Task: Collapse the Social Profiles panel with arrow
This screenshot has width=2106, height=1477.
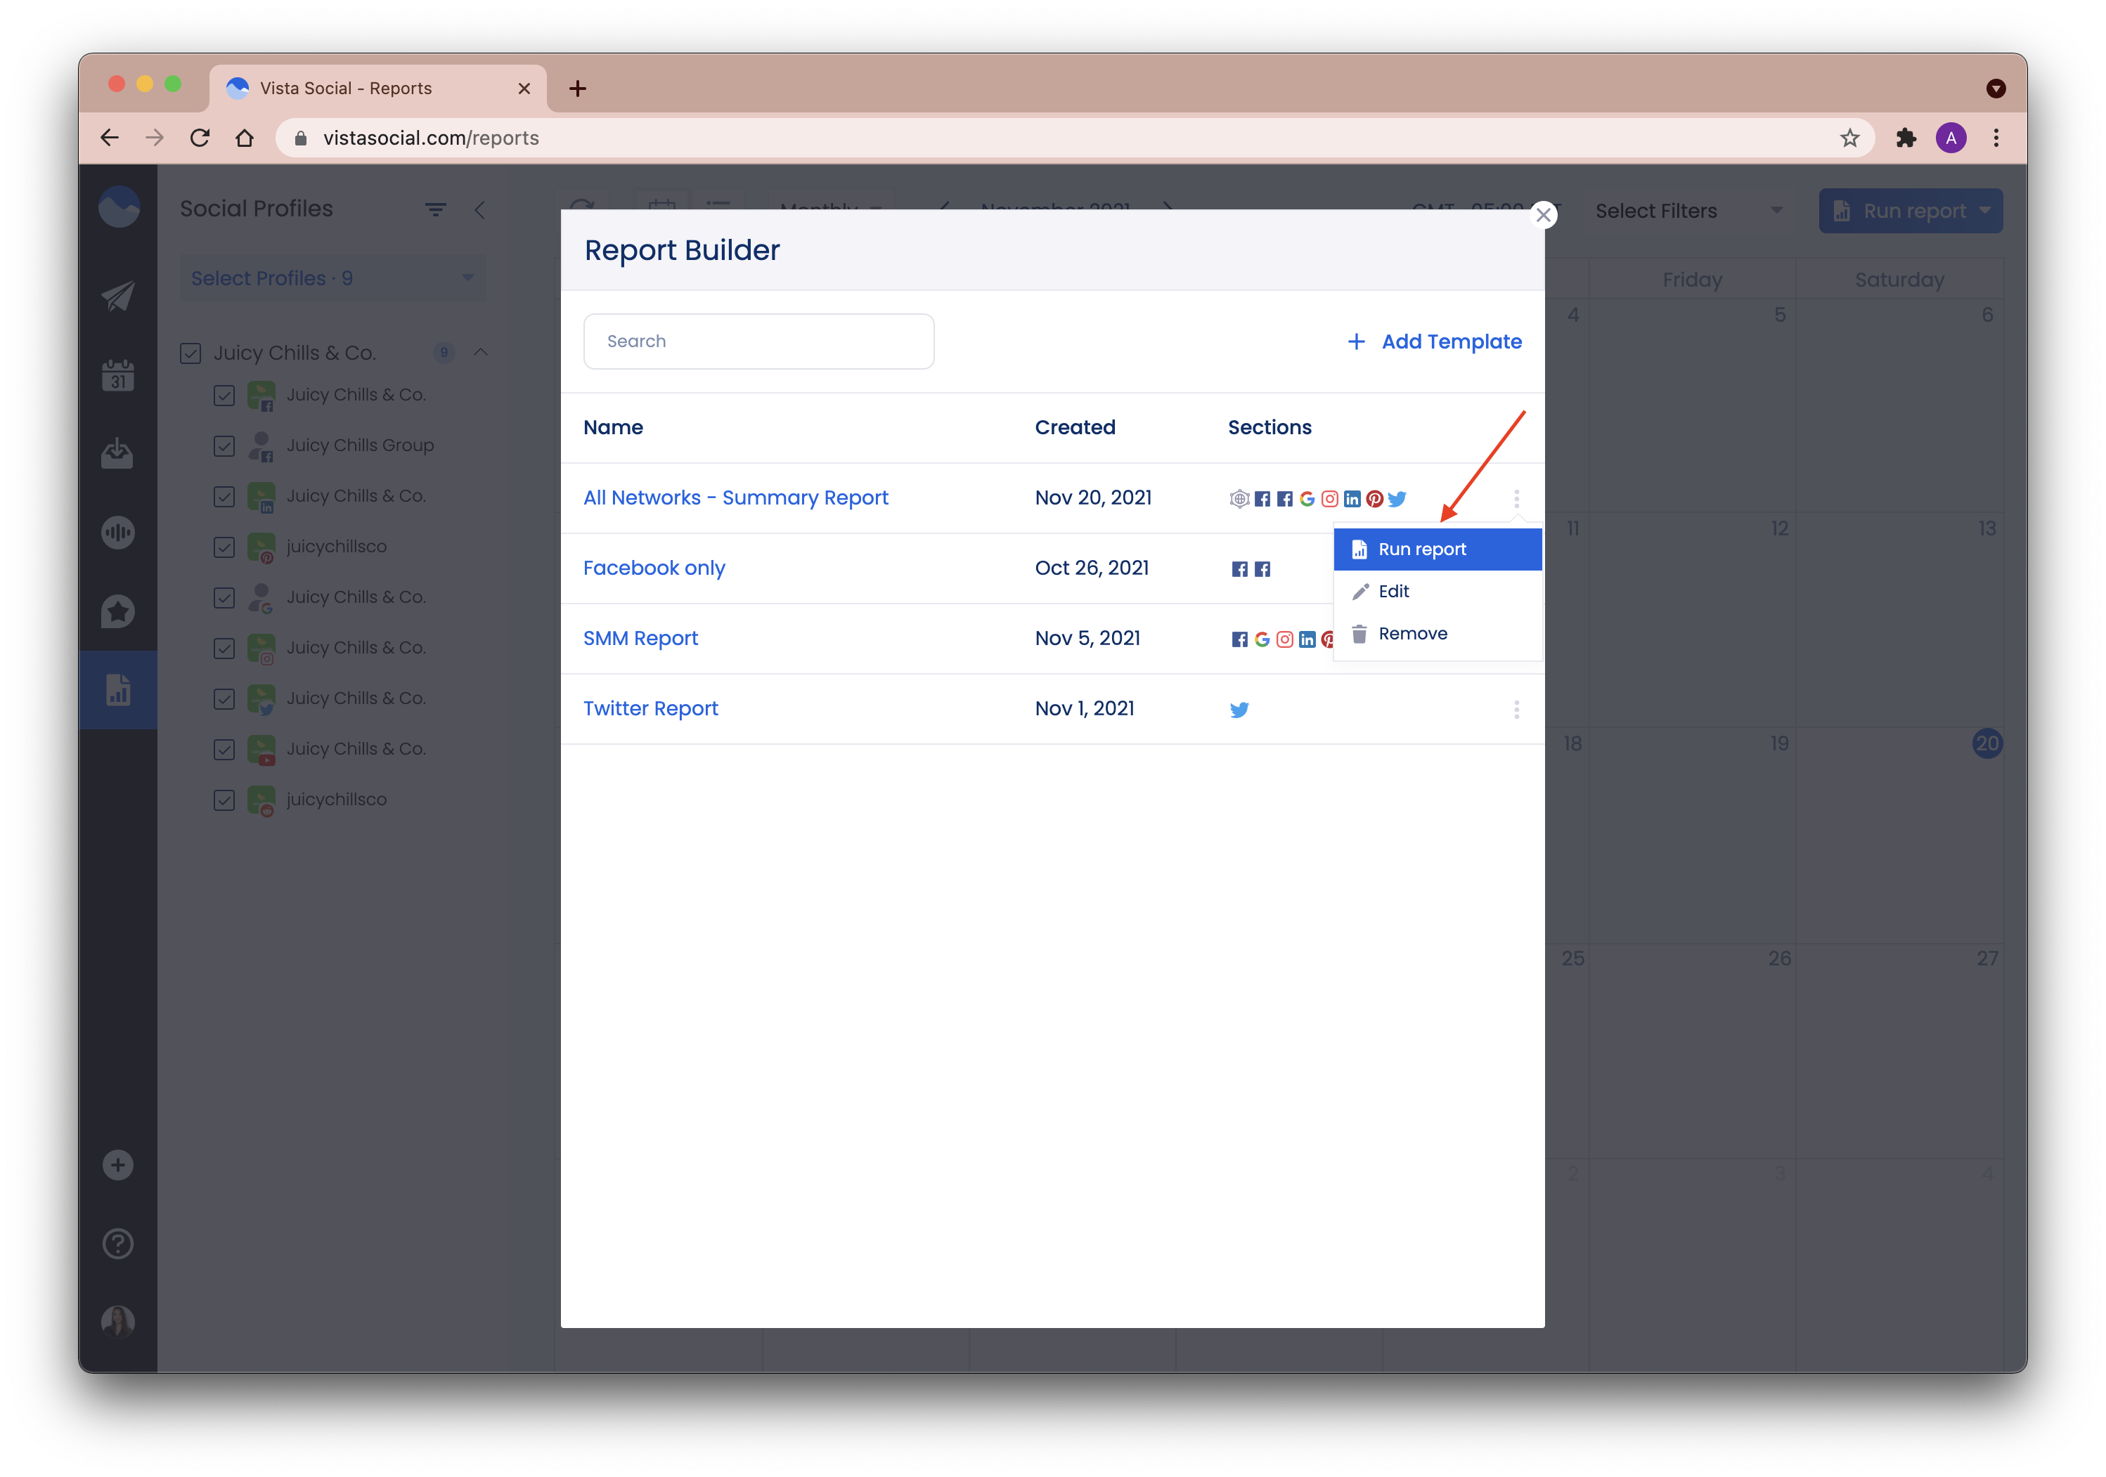Action: tap(479, 210)
